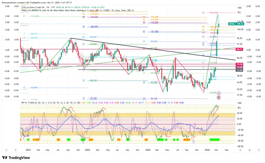The image size is (265, 163).
Task: Click the round C button at bottom right
Action: coord(259,150)
